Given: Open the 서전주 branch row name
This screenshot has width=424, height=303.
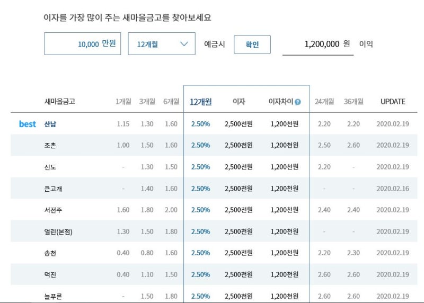Looking at the screenshot, I should point(54,210).
